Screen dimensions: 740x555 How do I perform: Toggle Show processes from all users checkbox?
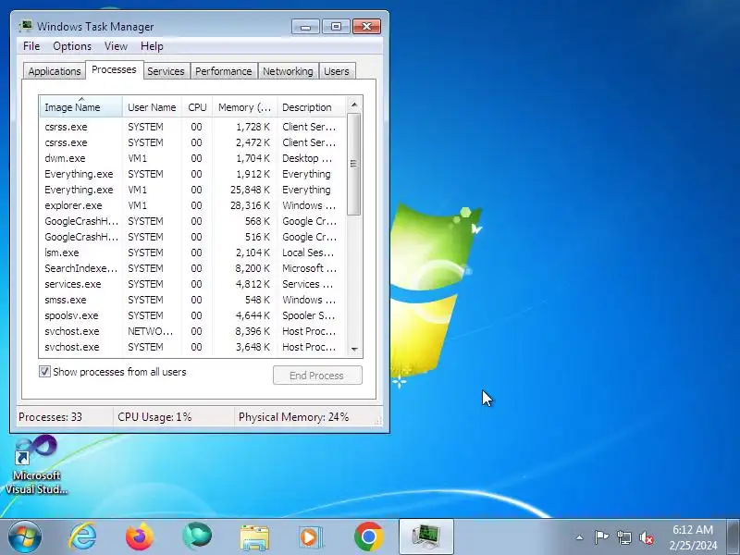(44, 372)
